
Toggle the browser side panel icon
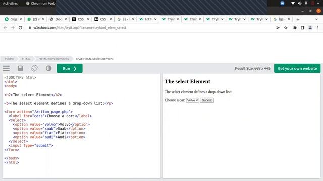[302, 28]
